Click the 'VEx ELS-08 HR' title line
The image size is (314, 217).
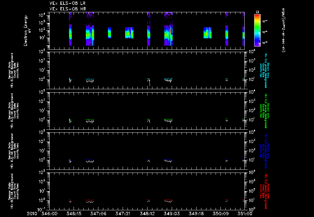click(x=68, y=9)
